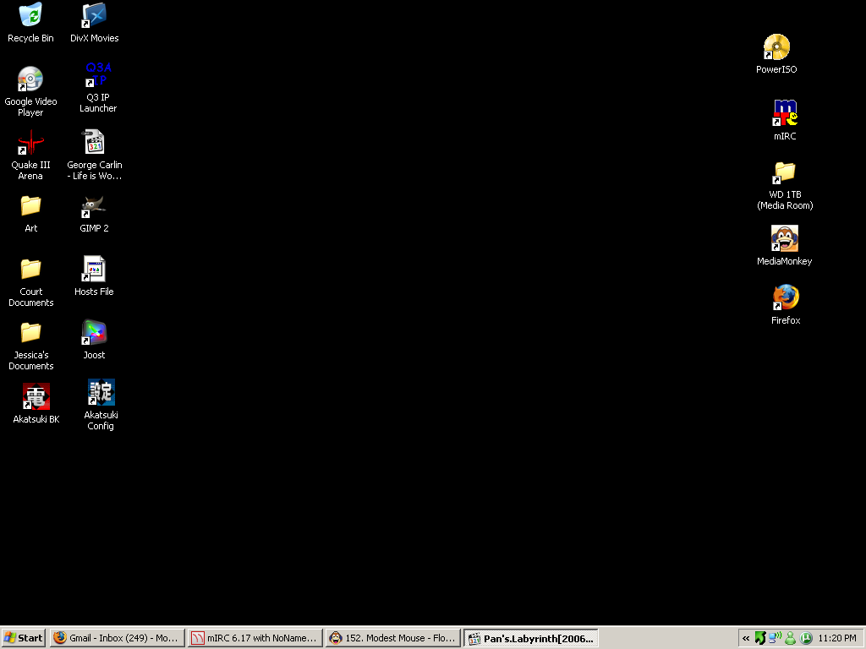This screenshot has height=649, width=866.
Task: Select the Firefox desktop shortcut
Action: pyautogui.click(x=785, y=297)
